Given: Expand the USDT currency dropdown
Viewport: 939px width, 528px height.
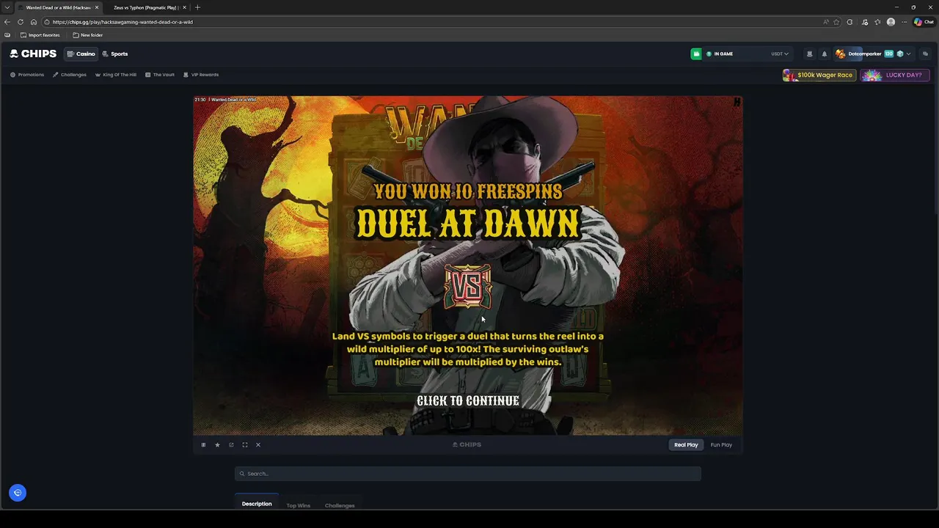Looking at the screenshot, I should pyautogui.click(x=779, y=54).
